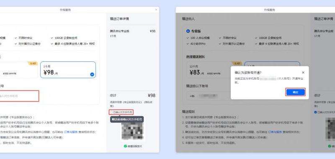The height and width of the screenshot is (159, 335).
Task: Click 赠送给以下账号 label in right window
Action: pyautogui.click(x=197, y=86)
